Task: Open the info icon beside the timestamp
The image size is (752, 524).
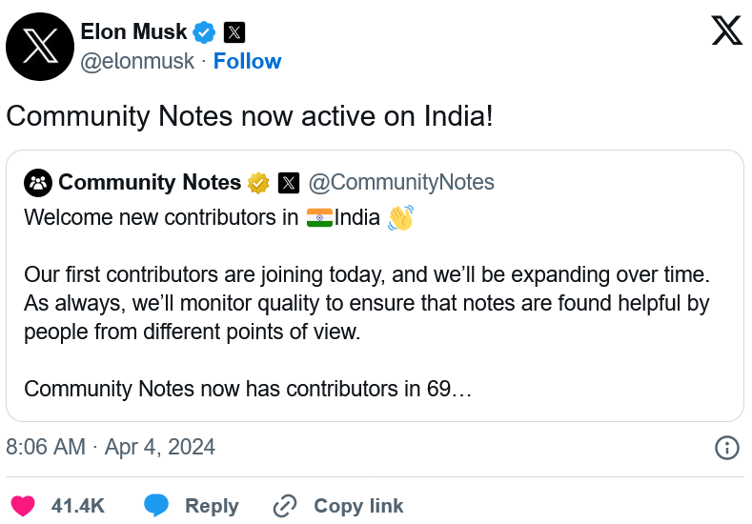Action: (x=727, y=447)
